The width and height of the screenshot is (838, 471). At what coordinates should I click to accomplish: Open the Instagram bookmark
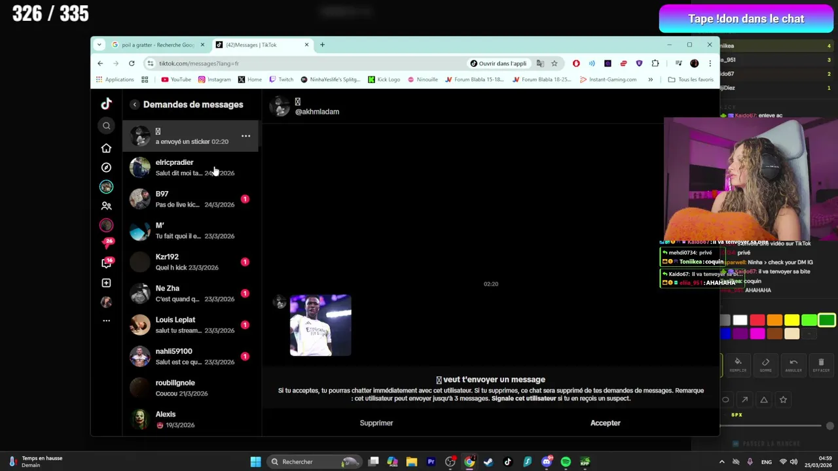point(214,80)
